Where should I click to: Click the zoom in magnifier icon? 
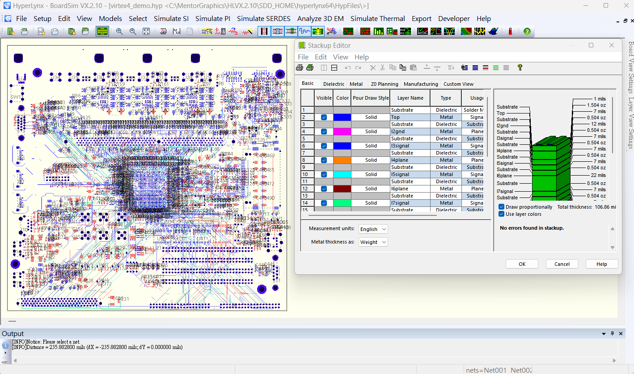119,31
